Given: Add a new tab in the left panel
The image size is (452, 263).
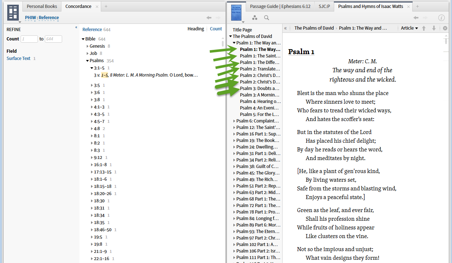Looking at the screenshot, I should [106, 7].
